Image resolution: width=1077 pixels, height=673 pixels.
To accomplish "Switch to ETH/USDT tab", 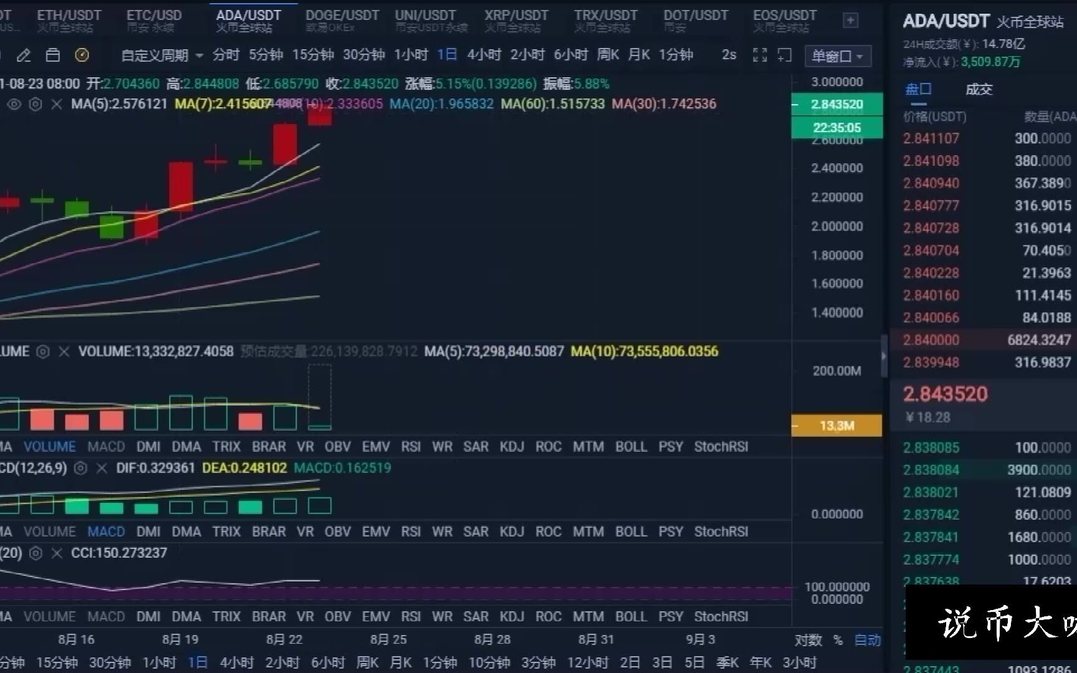I will [69, 21].
